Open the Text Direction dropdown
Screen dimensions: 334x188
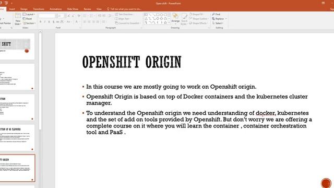[124, 14]
